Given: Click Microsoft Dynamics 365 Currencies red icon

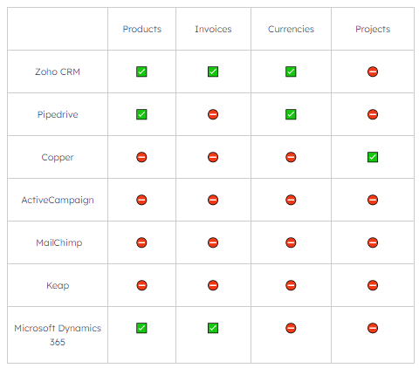Looking at the screenshot, I should [x=291, y=328].
